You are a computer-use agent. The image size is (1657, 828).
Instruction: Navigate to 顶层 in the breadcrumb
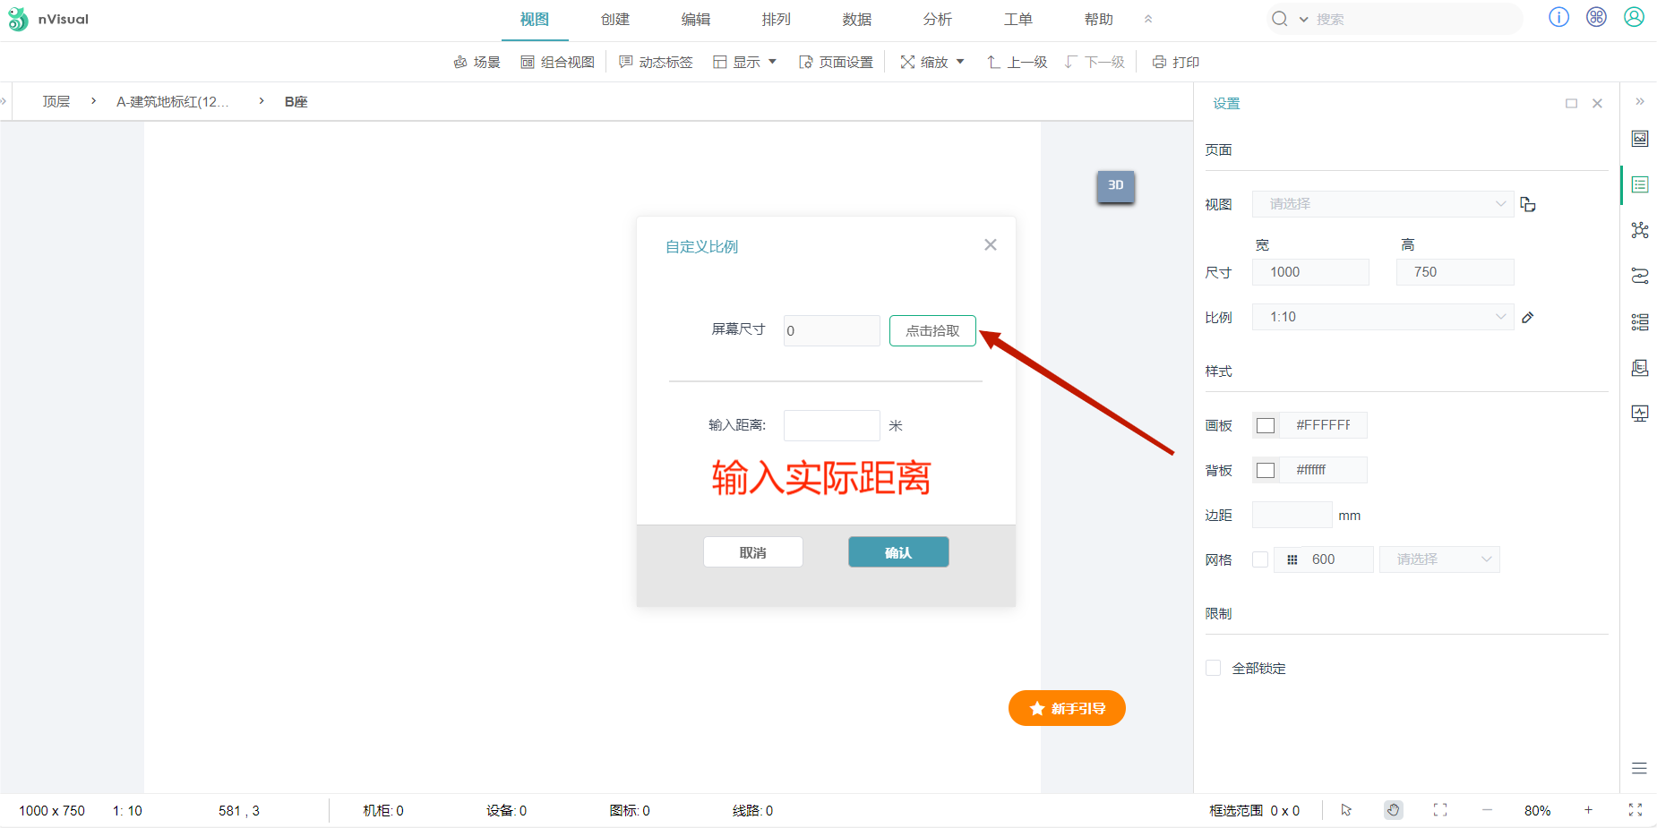(x=56, y=101)
